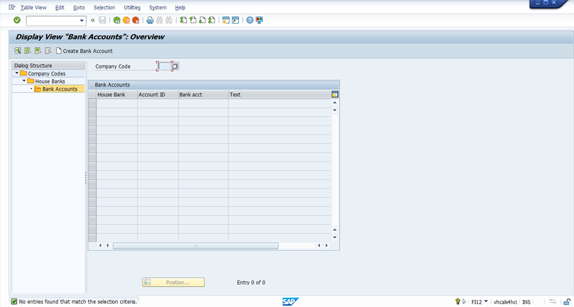Click the SAP logo in status bar
This screenshot has height=307, width=574.
290,302
